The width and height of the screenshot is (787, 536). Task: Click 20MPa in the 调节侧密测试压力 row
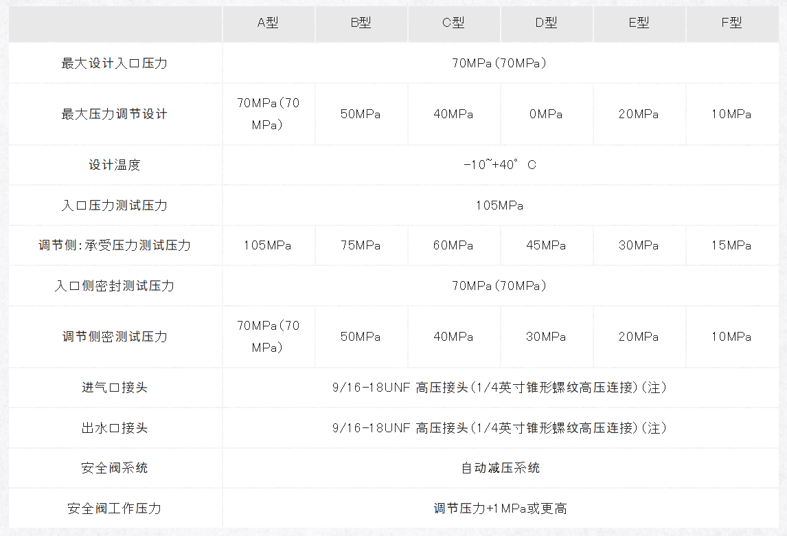click(x=639, y=337)
